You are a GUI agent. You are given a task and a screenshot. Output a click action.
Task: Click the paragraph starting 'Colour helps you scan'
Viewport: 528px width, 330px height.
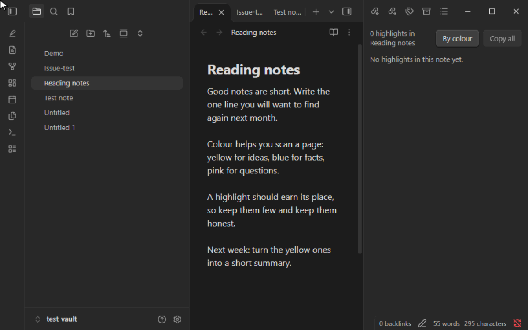pos(266,157)
